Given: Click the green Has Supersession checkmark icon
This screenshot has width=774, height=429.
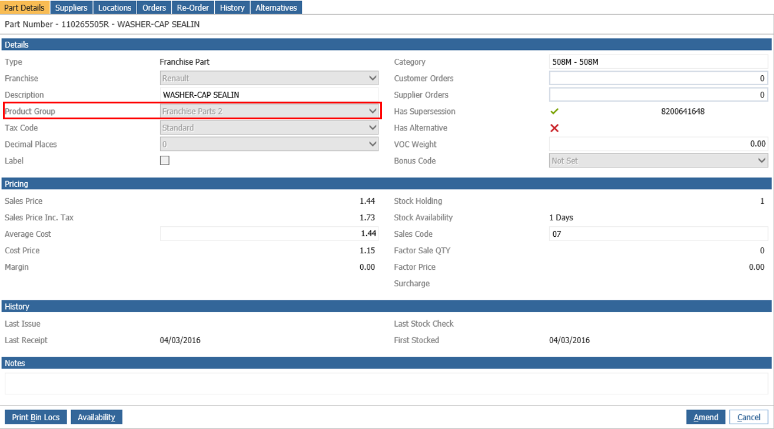Looking at the screenshot, I should [x=554, y=111].
